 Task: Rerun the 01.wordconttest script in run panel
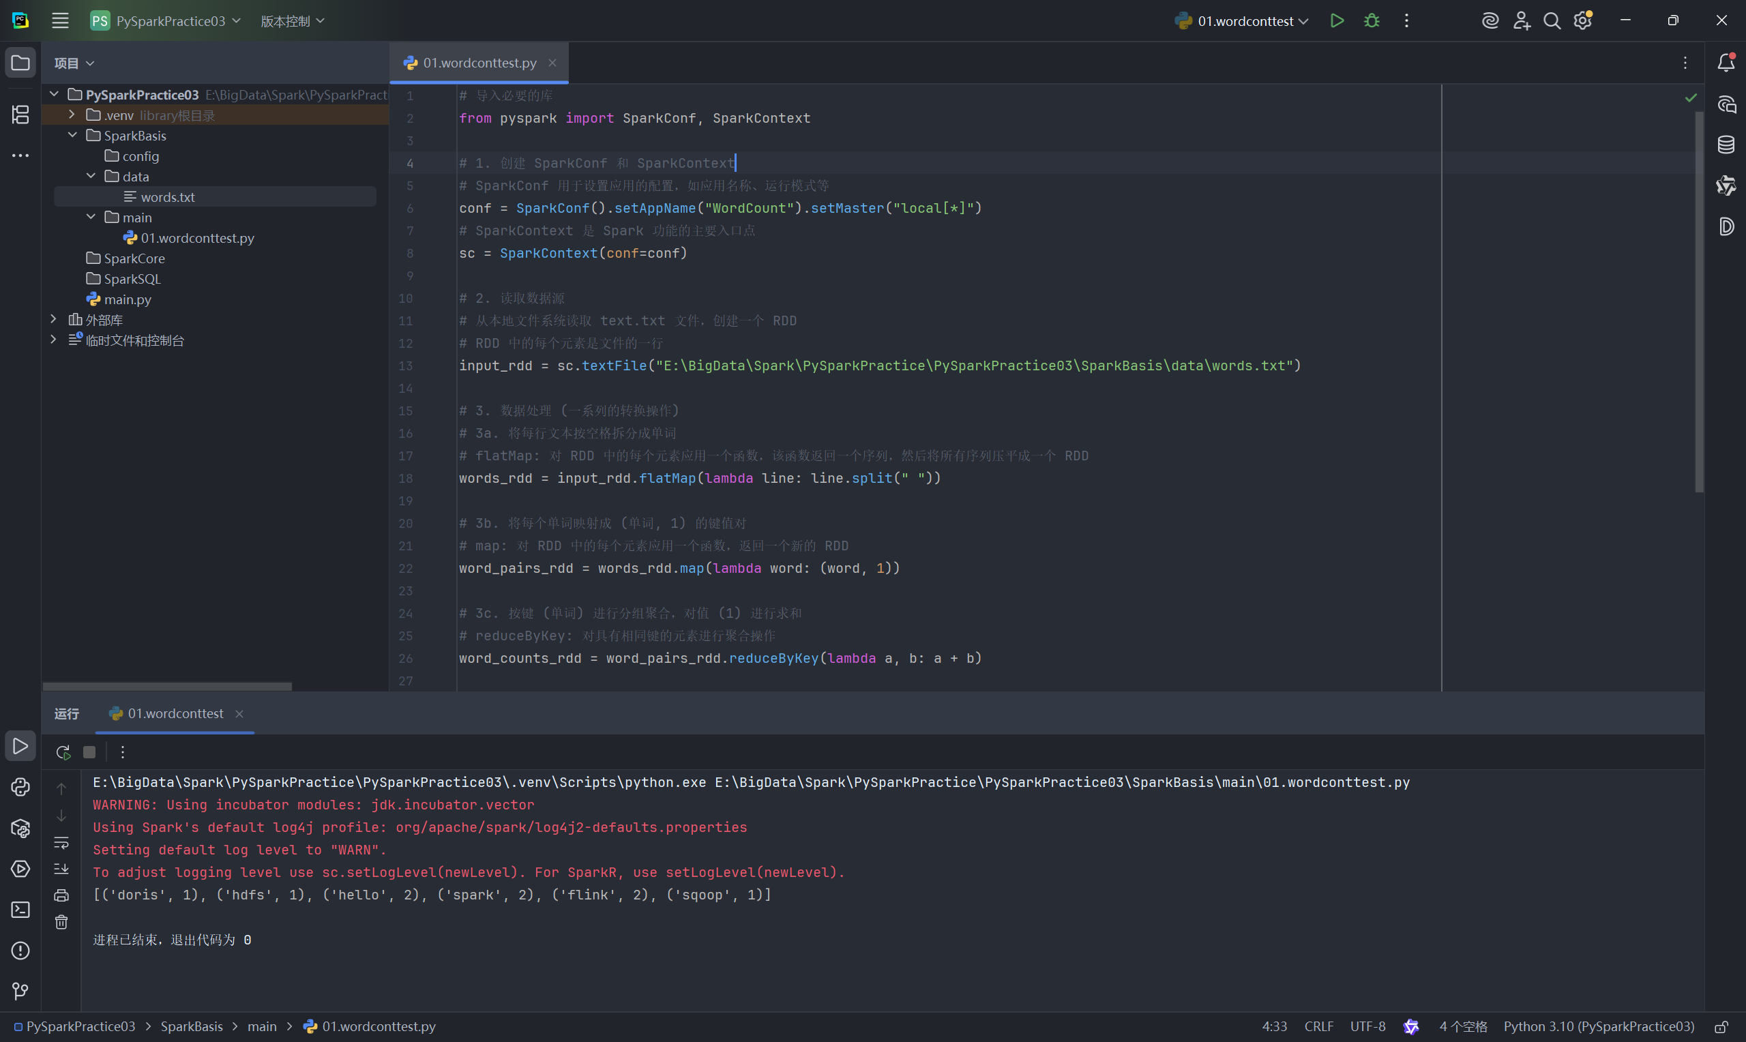(63, 752)
